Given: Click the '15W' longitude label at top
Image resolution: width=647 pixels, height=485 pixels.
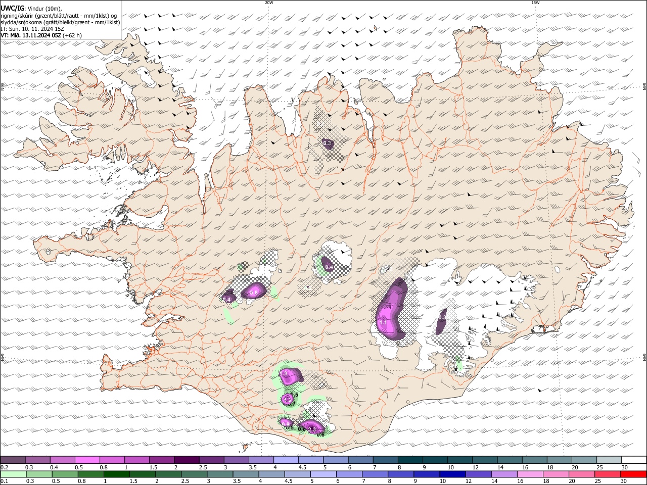Looking at the screenshot, I should pyautogui.click(x=535, y=3).
